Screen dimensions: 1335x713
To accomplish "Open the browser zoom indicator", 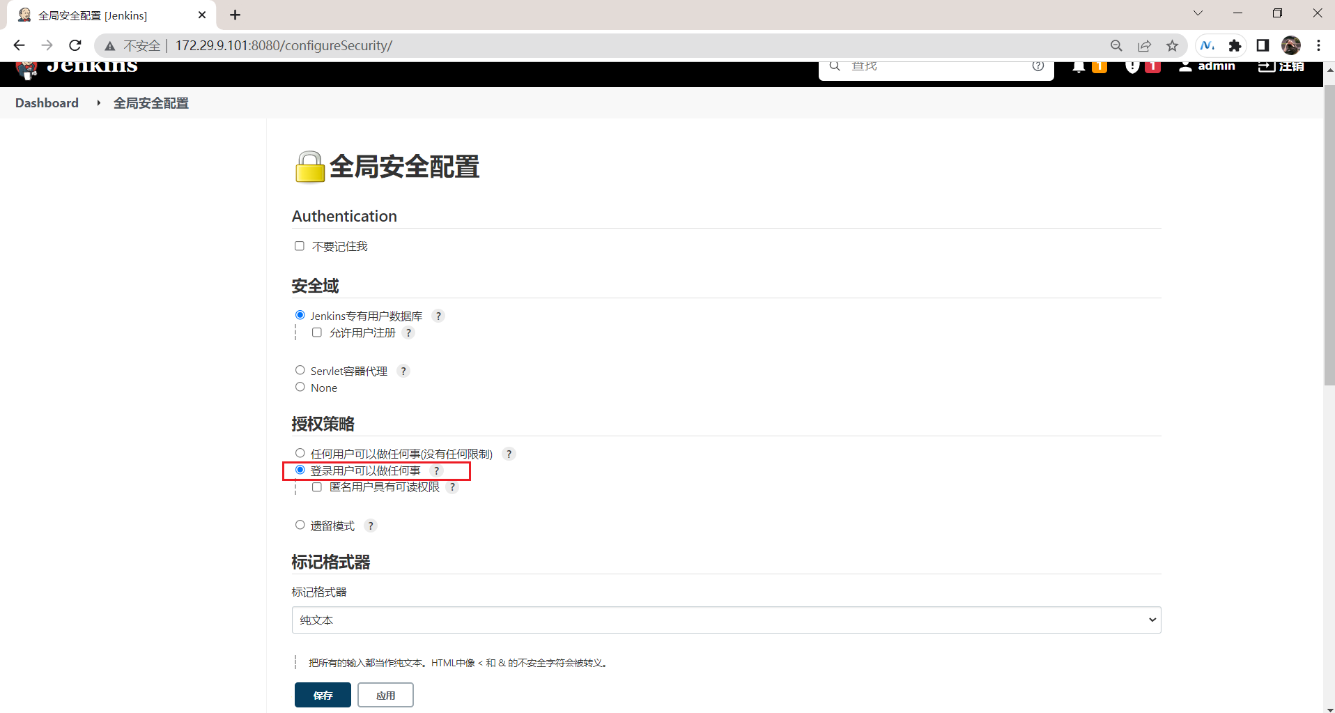I will [x=1116, y=45].
